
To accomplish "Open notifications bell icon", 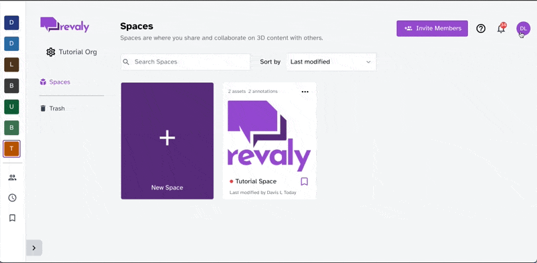I will 501,28.
